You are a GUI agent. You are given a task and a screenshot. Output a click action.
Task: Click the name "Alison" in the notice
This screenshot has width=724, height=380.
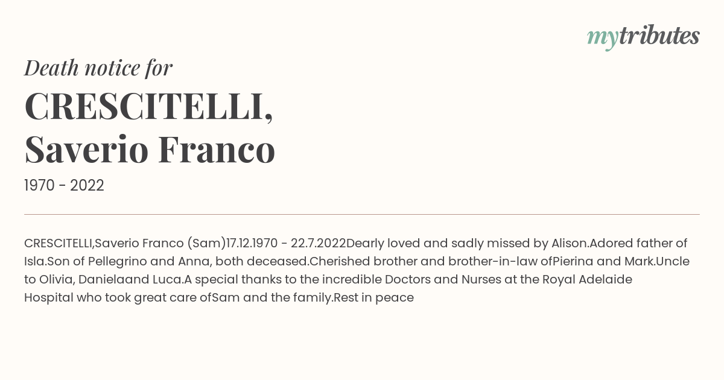[x=570, y=244]
